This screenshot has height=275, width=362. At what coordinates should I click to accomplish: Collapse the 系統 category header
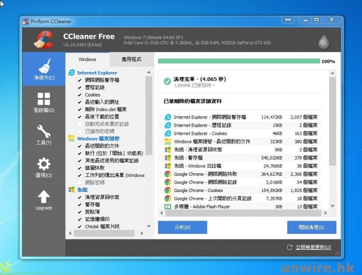82,190
